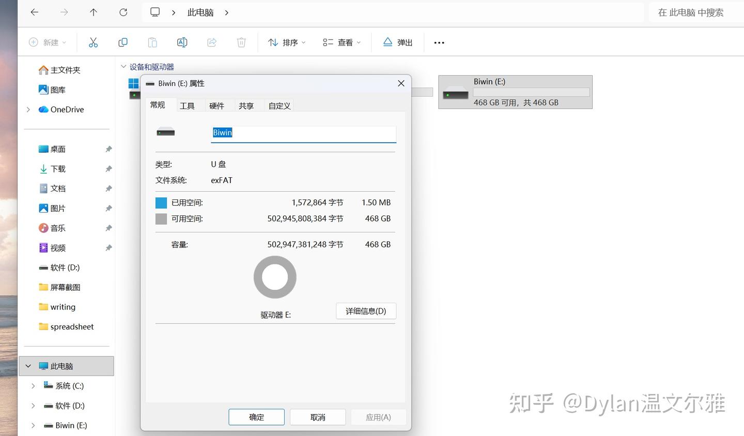744x436 pixels.
Task: Unpin 视频 using its pin icon
Action: [x=109, y=248]
